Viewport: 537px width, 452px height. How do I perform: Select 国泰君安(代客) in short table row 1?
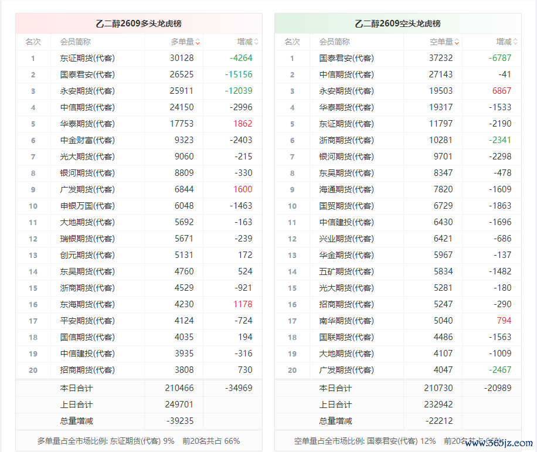click(346, 58)
